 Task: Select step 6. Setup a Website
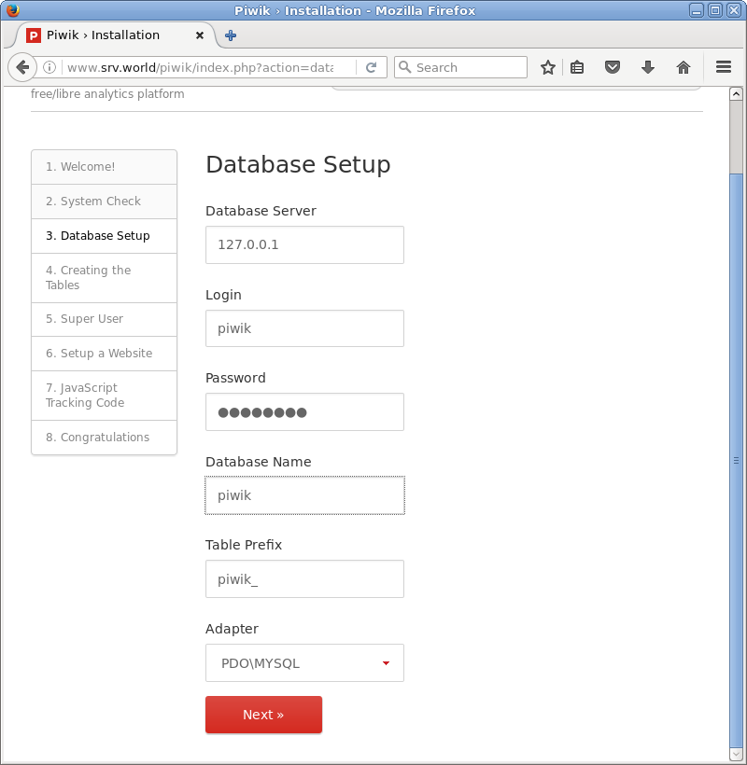click(104, 354)
